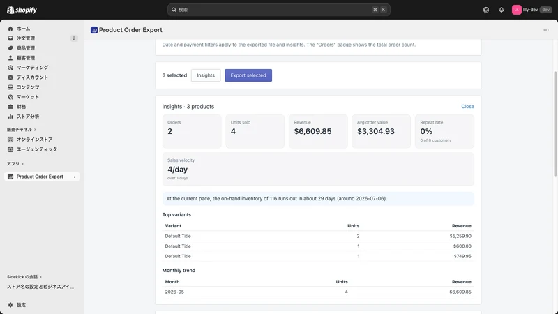
Task: Select ストア分析 menu item
Action: (x=28, y=117)
